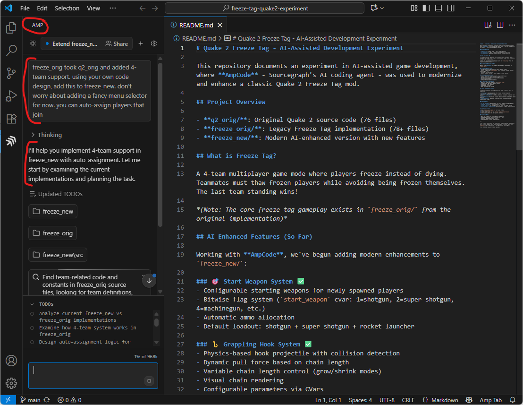
Task: Close the README.md tab
Action: point(220,25)
